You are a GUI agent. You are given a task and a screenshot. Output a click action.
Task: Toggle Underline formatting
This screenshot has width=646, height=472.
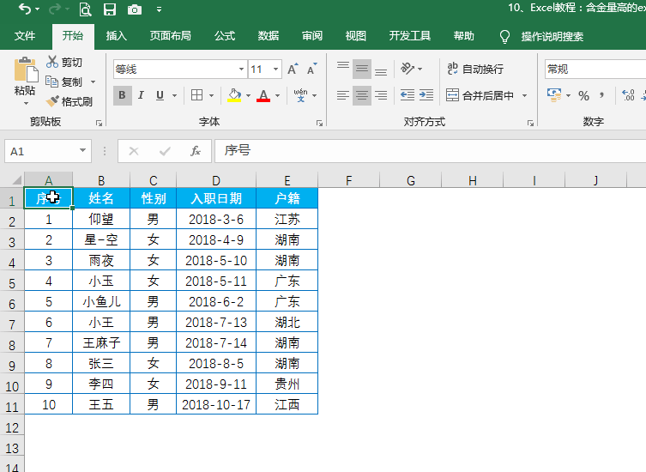[160, 95]
